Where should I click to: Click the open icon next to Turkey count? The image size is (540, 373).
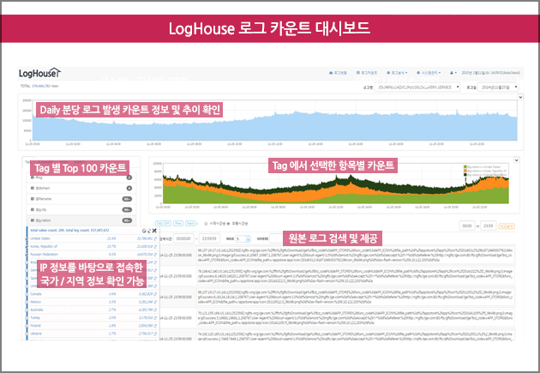pyautogui.click(x=155, y=317)
